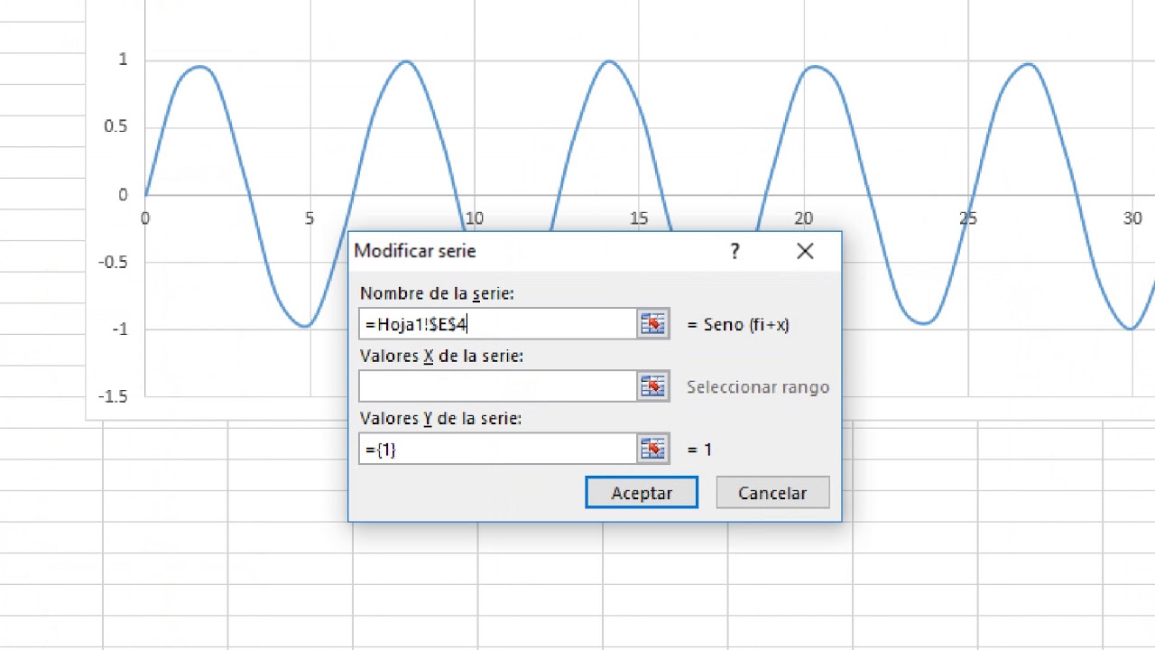Focus the Valores Y de la serie field
This screenshot has height=650, width=1155.
point(497,449)
